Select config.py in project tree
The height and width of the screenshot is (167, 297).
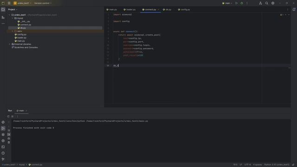(22, 34)
